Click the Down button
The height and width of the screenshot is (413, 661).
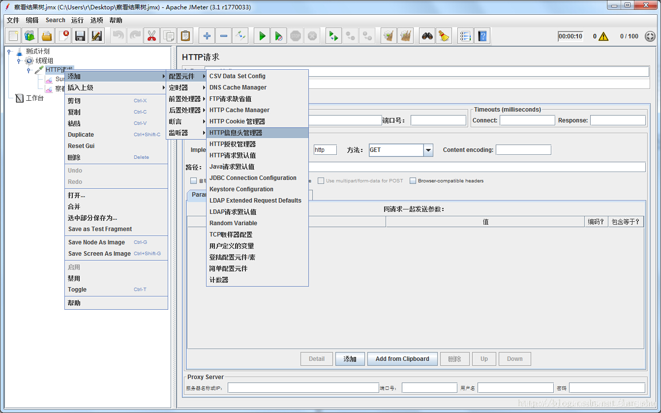click(515, 359)
